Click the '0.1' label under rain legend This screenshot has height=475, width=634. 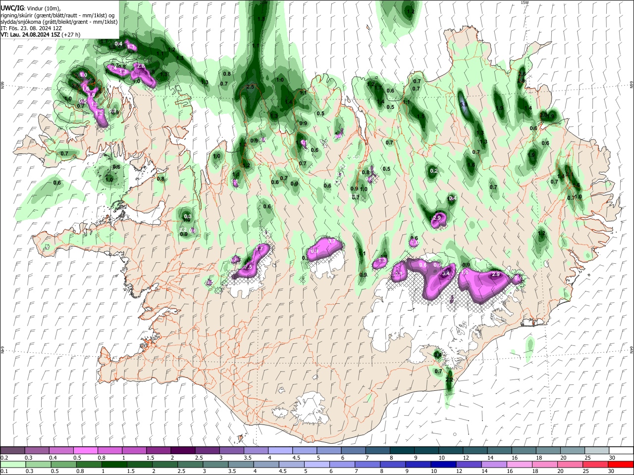[4, 472]
